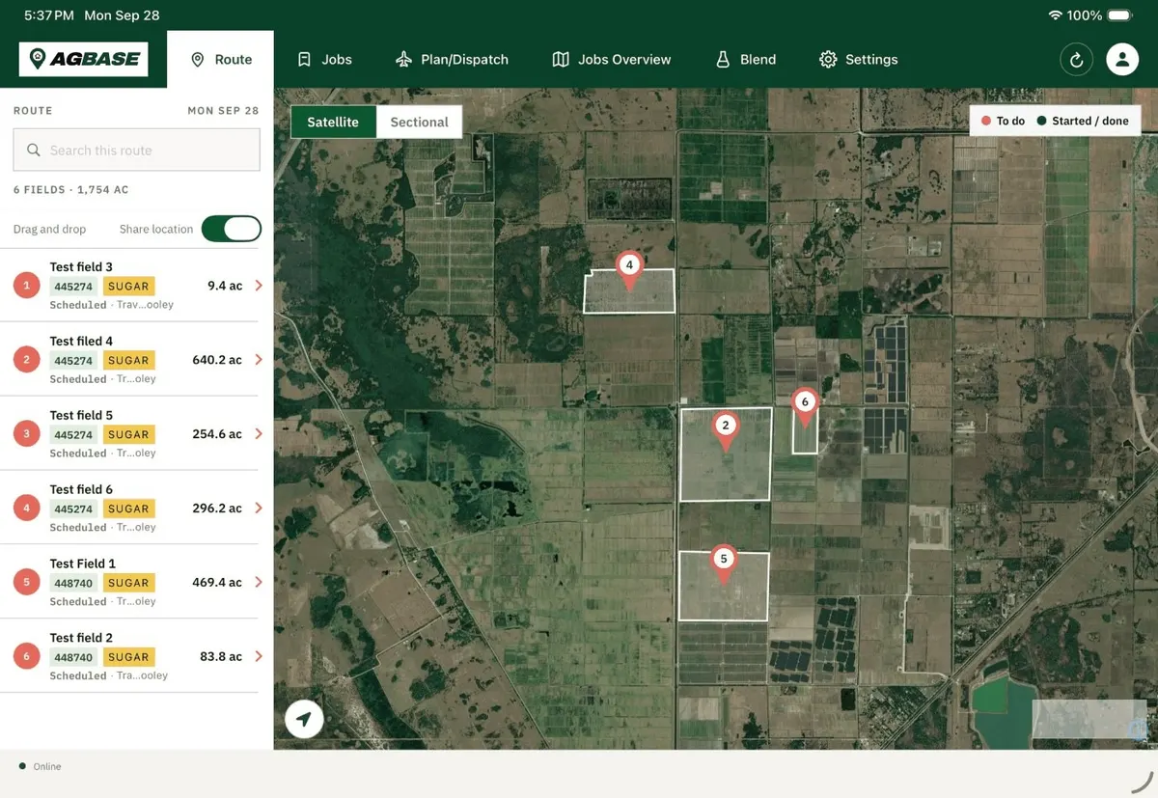This screenshot has width=1158, height=798.
Task: Open the Jobs tab
Action: tap(324, 60)
